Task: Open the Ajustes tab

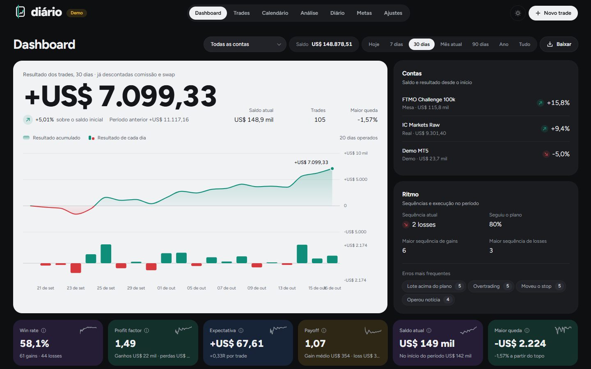Action: point(393,13)
